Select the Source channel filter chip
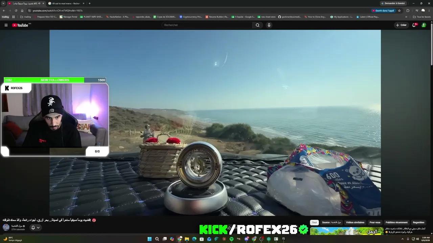This screenshot has height=243, width=433. coord(332,222)
